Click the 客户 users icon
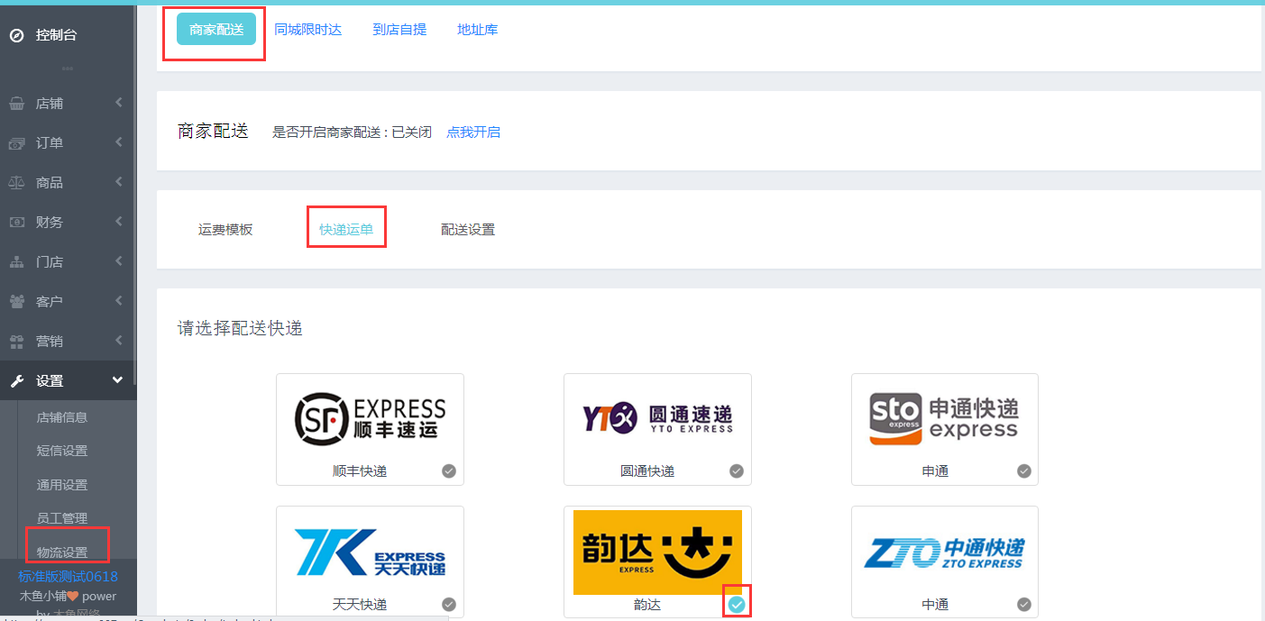The height and width of the screenshot is (621, 1265). tap(16, 302)
